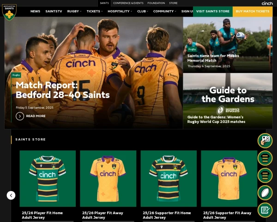Click the 25/26 Player Fit Away jersey image
277x222 pixels.
pos(108,179)
